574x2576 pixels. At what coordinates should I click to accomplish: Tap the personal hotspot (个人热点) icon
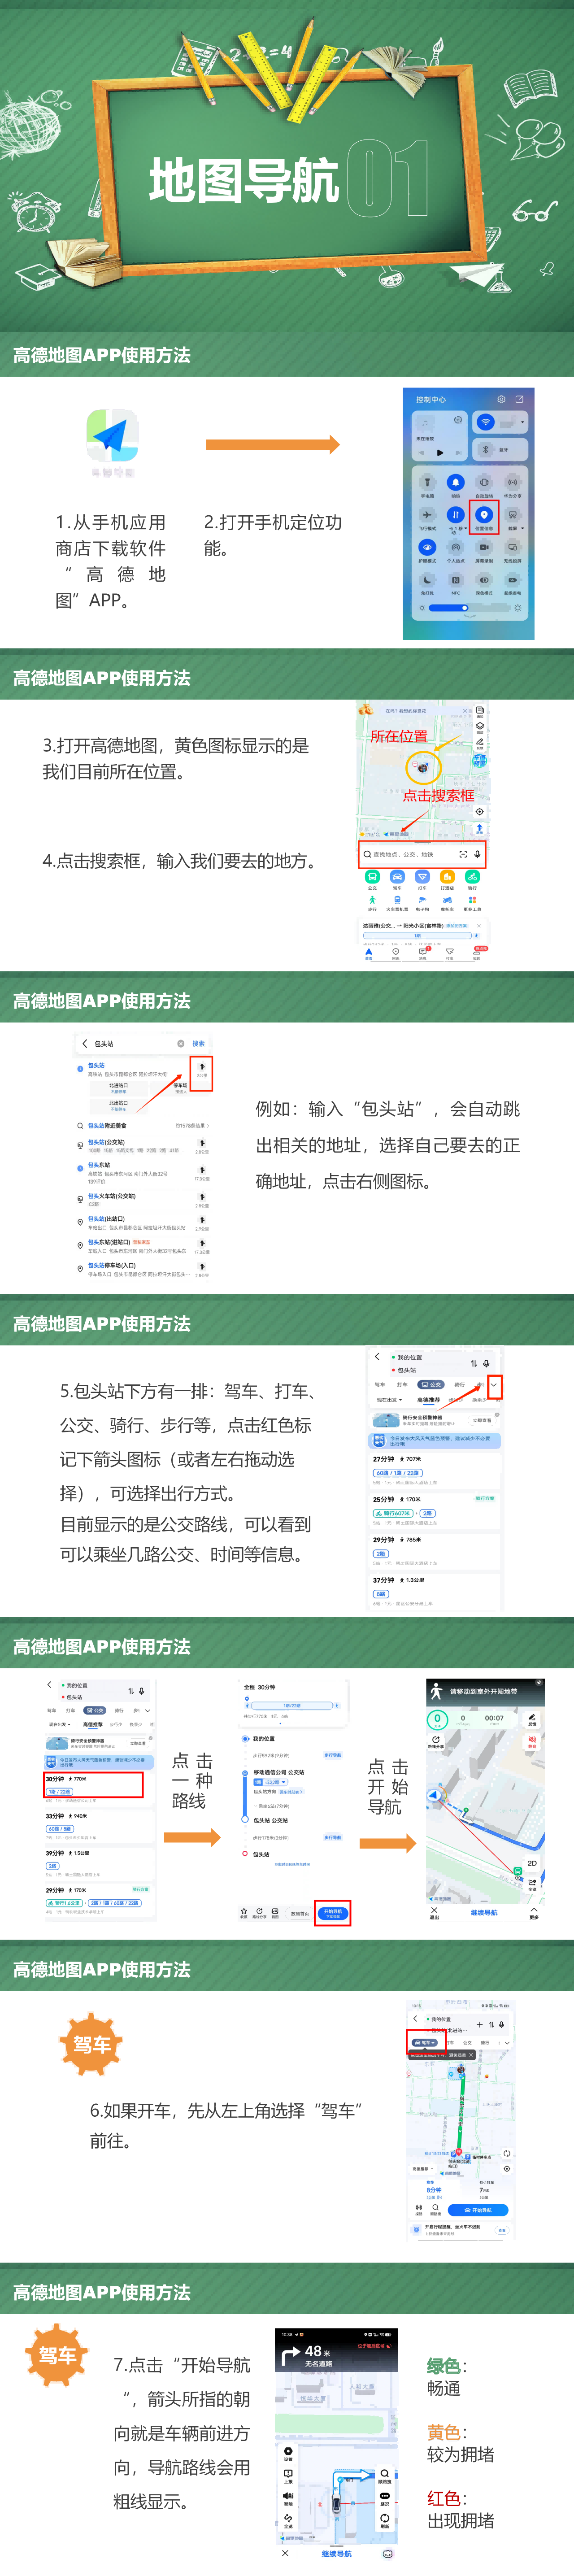coord(456,547)
